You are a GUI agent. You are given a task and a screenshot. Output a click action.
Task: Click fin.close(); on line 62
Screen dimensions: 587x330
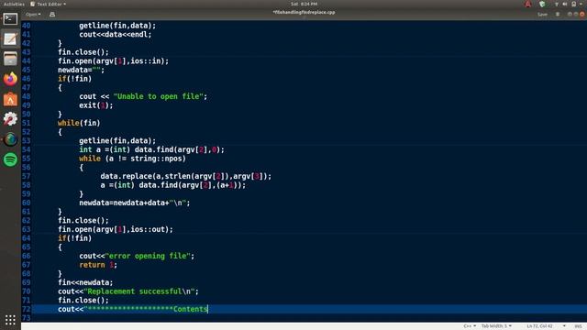click(83, 221)
